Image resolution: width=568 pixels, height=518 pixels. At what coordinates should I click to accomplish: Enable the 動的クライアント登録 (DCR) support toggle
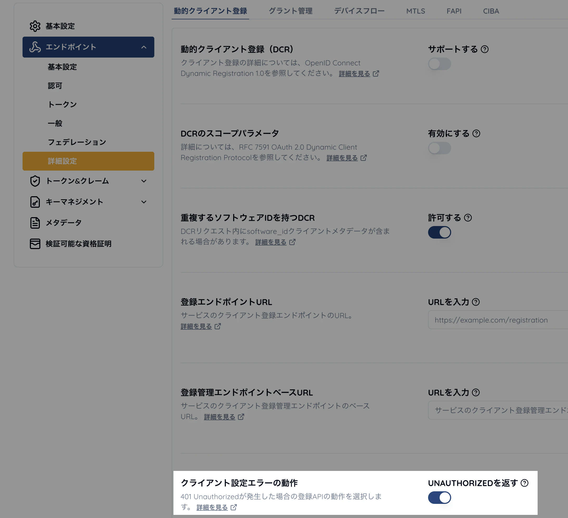point(439,64)
